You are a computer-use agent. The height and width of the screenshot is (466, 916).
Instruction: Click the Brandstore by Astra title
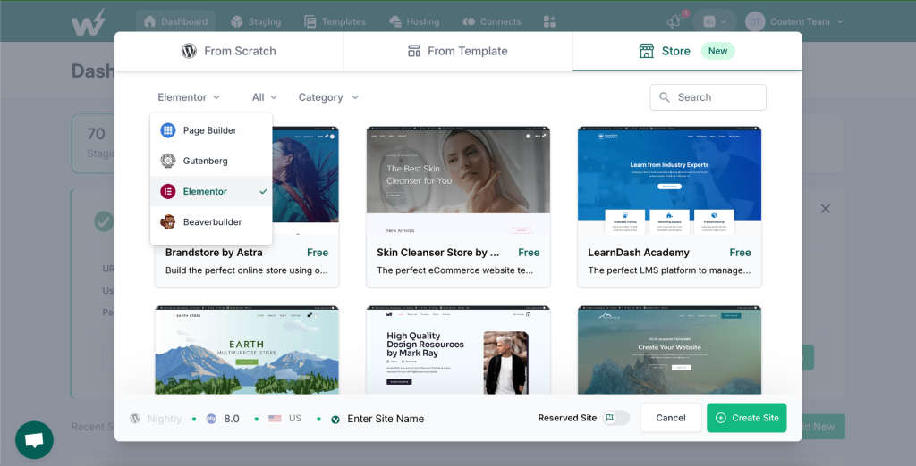point(214,253)
